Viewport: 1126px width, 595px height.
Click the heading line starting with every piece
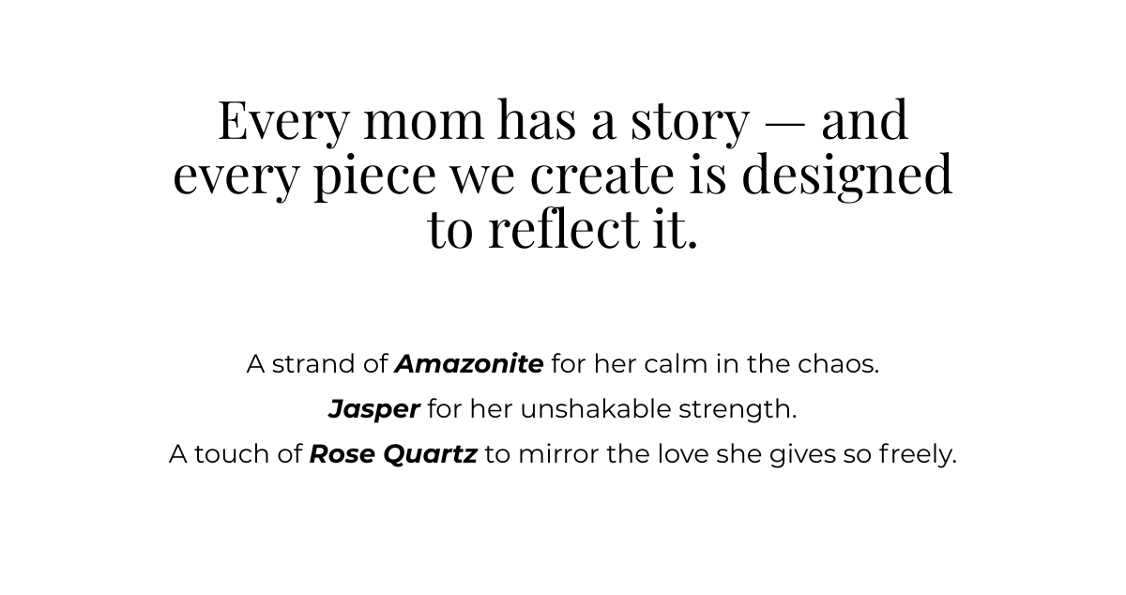tap(563, 175)
